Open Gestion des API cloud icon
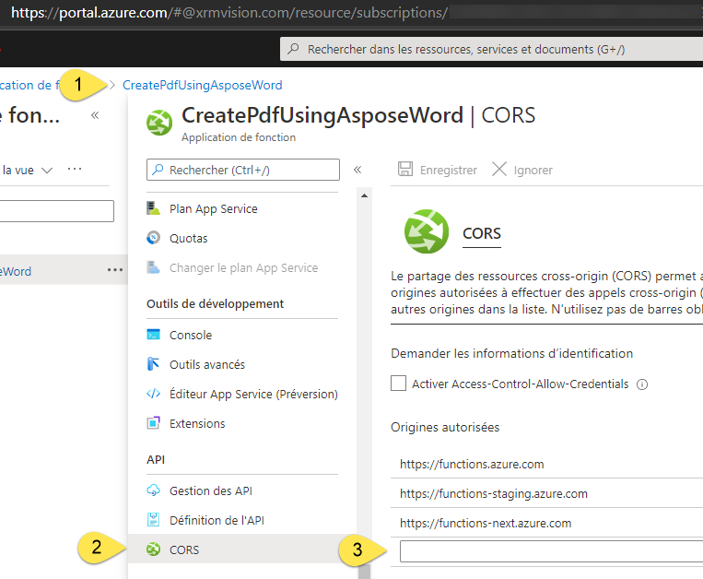The image size is (703, 579). tap(154, 490)
